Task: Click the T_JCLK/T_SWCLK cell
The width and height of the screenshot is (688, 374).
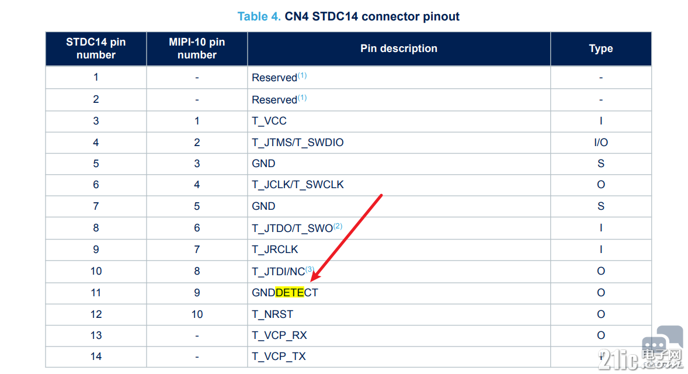Action: pyautogui.click(x=399, y=185)
